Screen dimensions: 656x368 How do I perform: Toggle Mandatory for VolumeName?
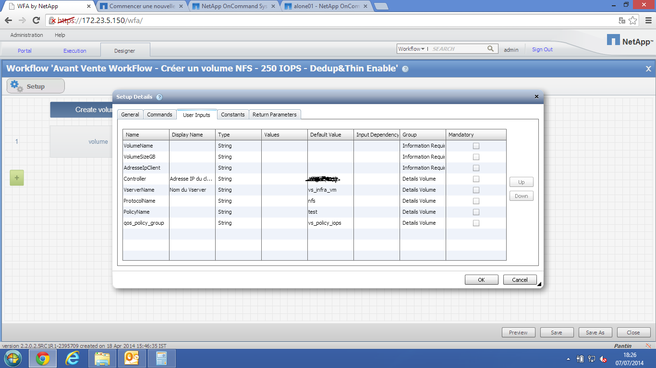(476, 146)
